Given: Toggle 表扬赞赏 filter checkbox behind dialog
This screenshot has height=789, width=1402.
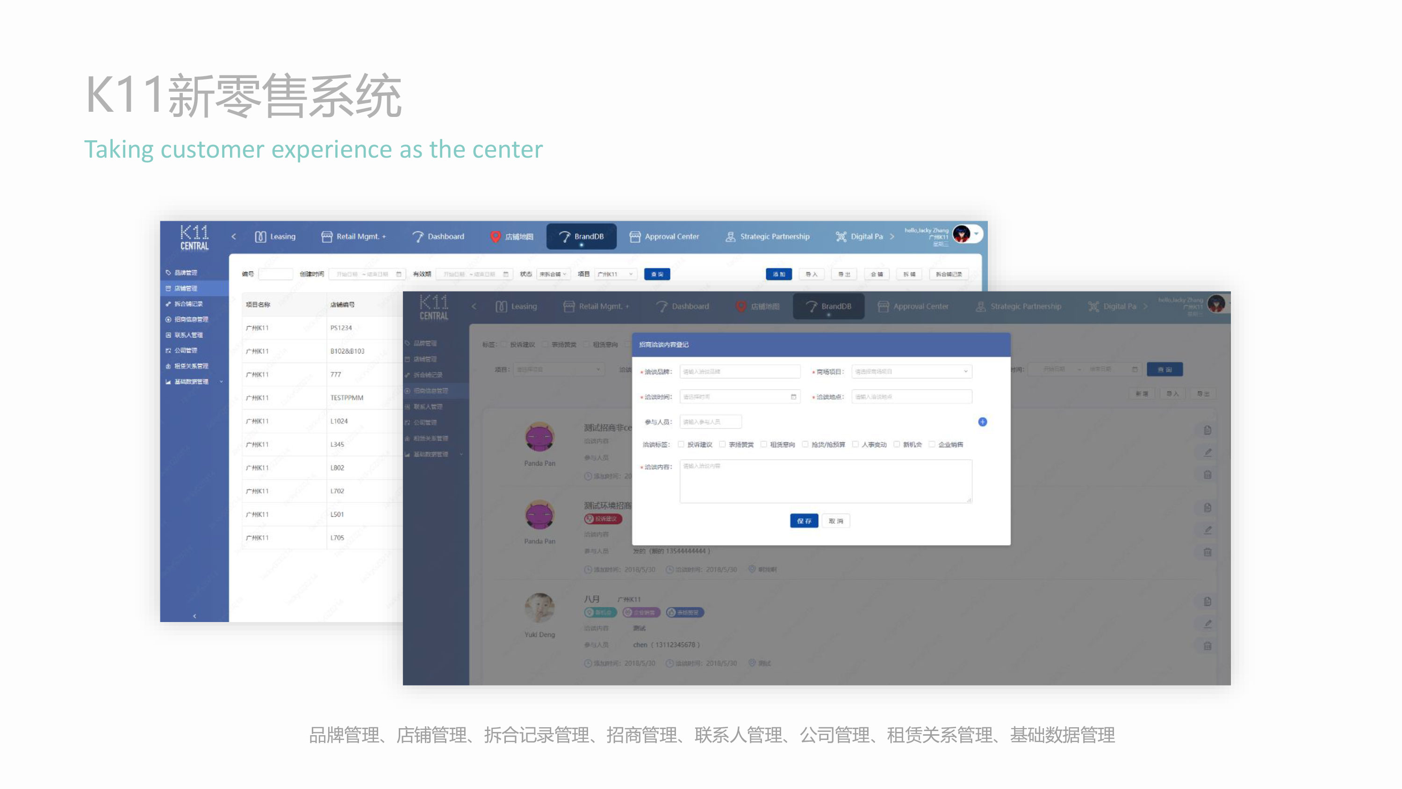Looking at the screenshot, I should click(x=545, y=344).
